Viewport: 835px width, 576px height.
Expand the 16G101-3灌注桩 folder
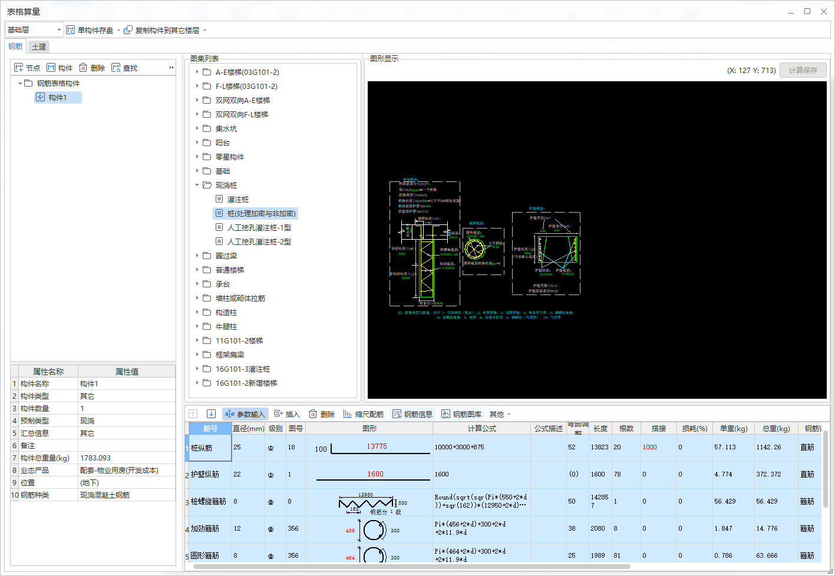coord(197,369)
